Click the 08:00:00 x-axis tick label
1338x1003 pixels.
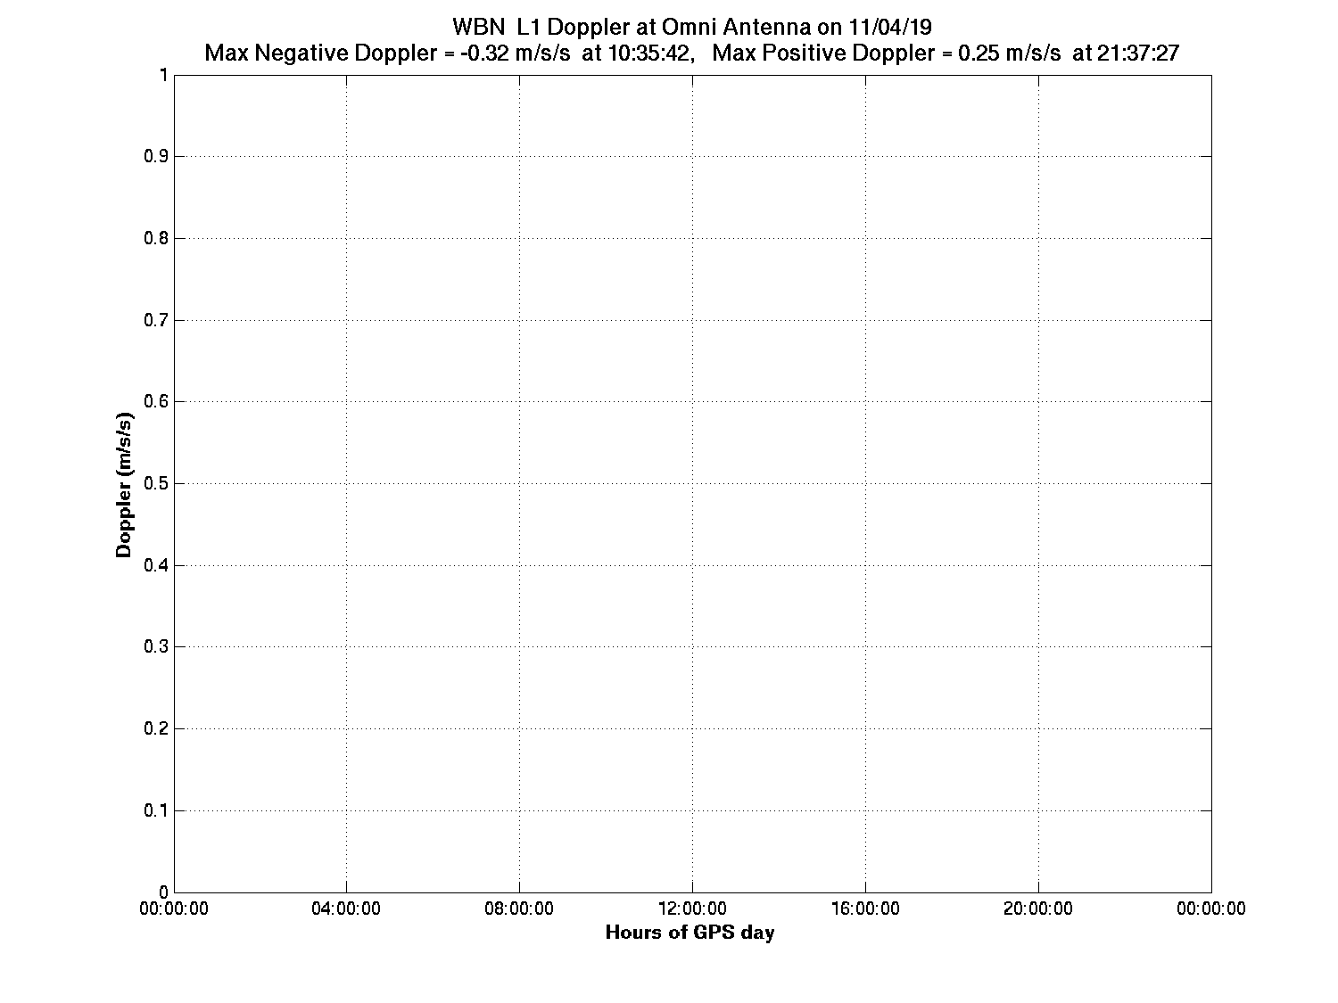(x=520, y=908)
